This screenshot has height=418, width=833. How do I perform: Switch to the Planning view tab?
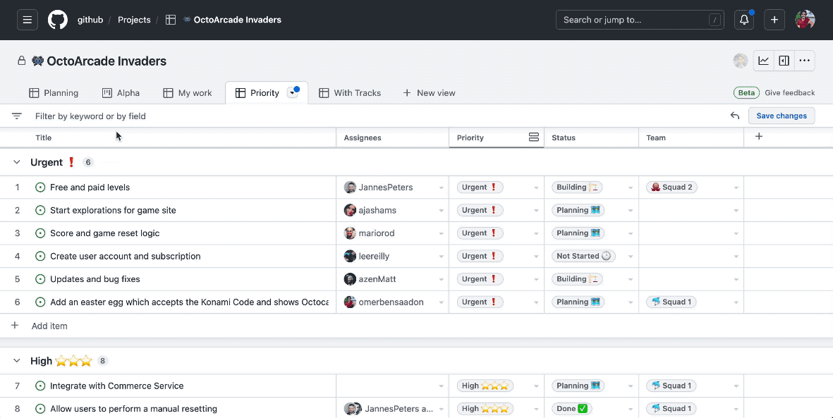tap(53, 93)
